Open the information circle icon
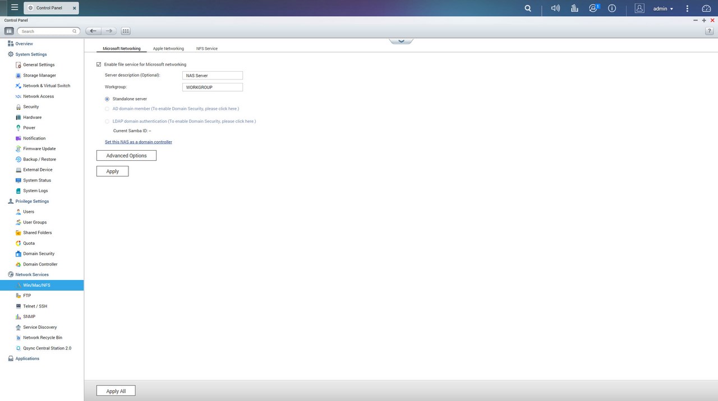This screenshot has height=401, width=718. (612, 8)
